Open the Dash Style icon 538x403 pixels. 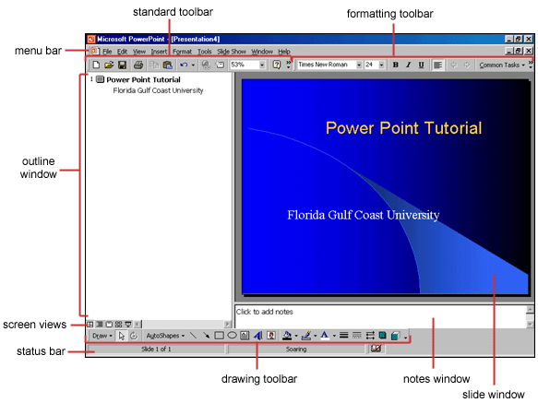[357, 335]
